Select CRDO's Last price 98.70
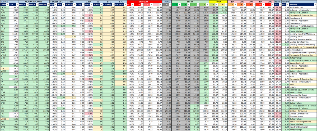The height and width of the screenshot is (131, 317). (x=14, y=8)
